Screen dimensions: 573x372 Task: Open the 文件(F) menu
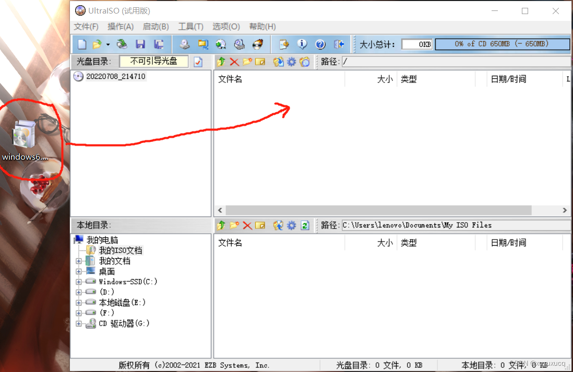[86, 26]
